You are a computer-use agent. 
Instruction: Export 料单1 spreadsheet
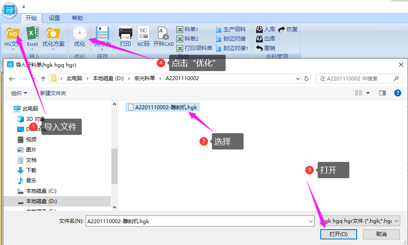[188, 30]
